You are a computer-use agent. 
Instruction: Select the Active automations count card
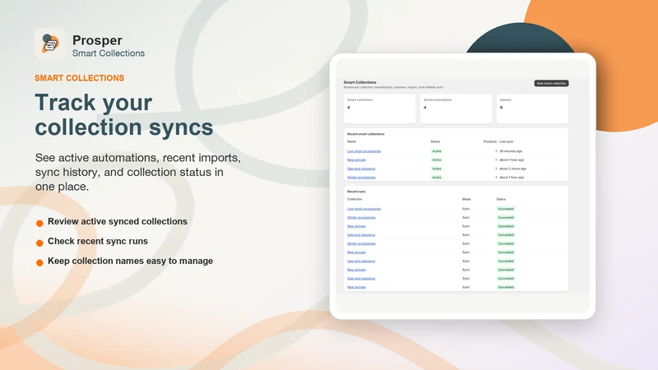click(456, 109)
